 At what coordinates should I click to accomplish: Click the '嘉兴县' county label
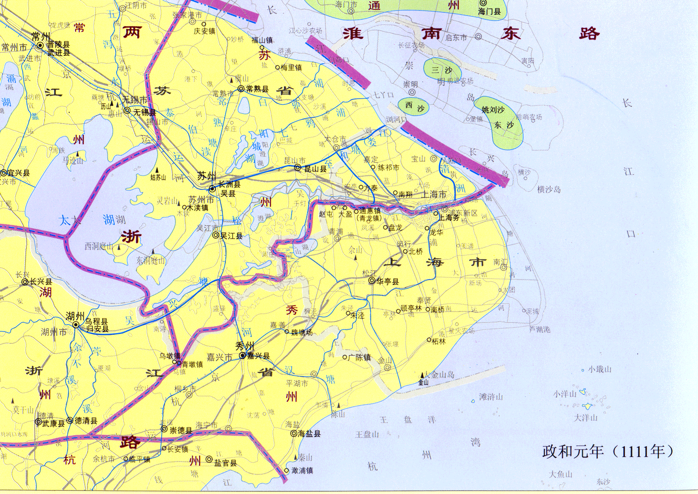coord(259,356)
